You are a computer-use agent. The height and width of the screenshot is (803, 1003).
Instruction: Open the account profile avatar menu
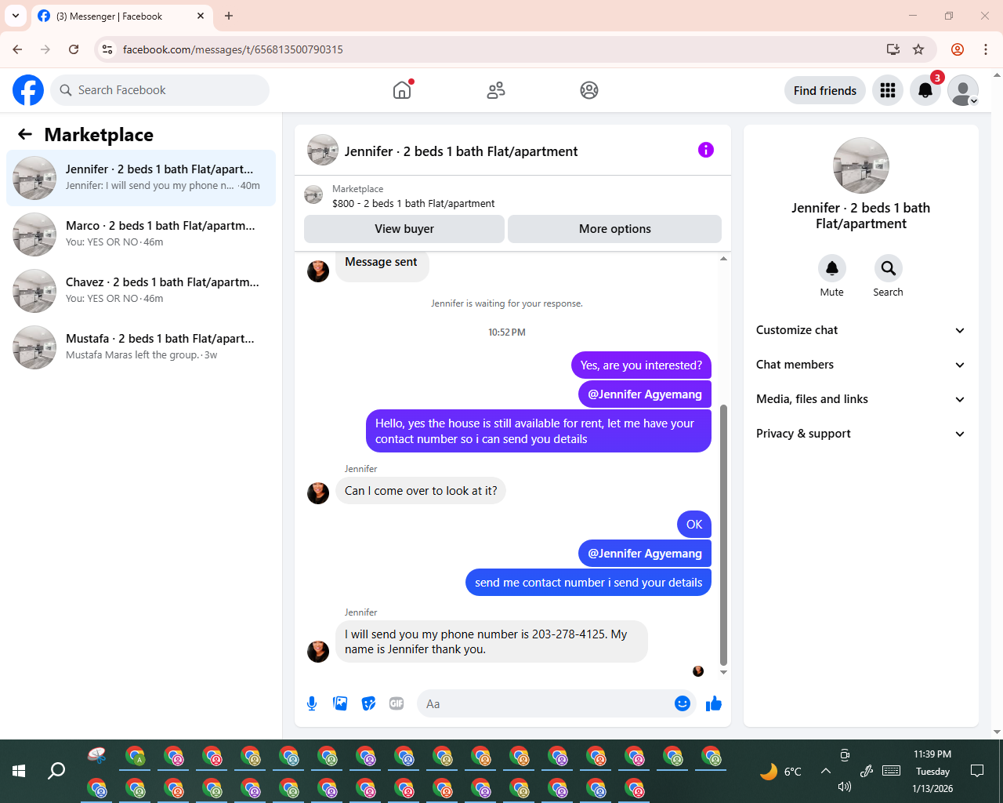tap(963, 90)
